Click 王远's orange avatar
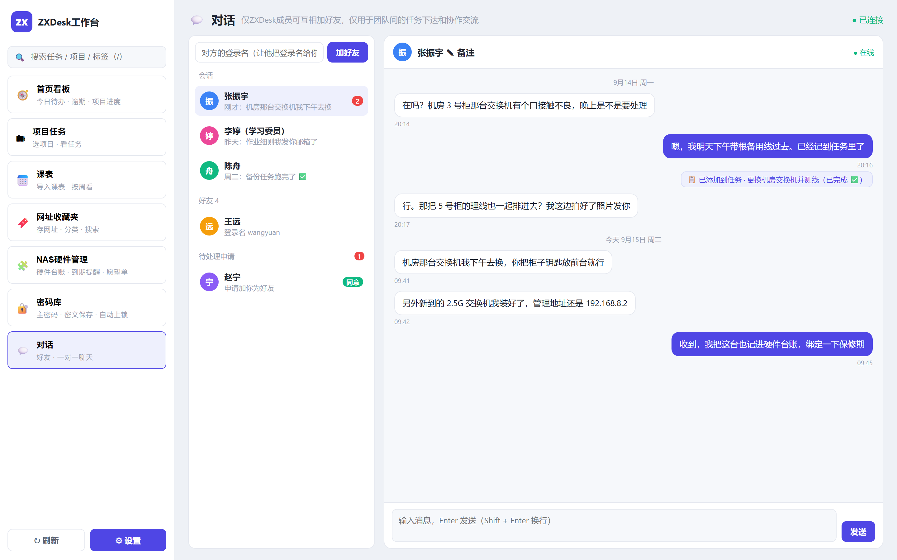Viewport: 897px width, 560px height. pyautogui.click(x=209, y=226)
